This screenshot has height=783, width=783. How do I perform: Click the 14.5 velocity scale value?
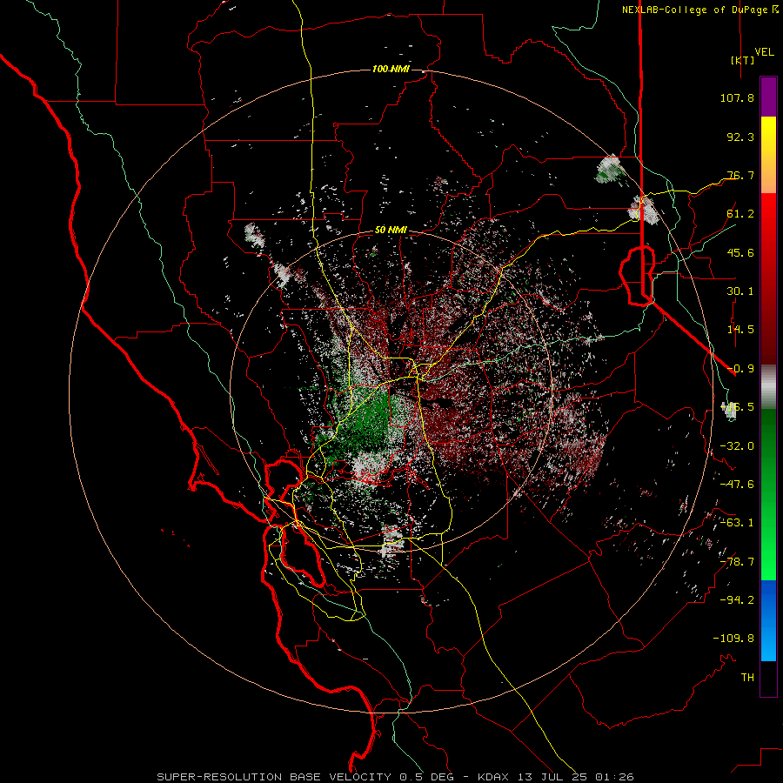pyautogui.click(x=740, y=330)
